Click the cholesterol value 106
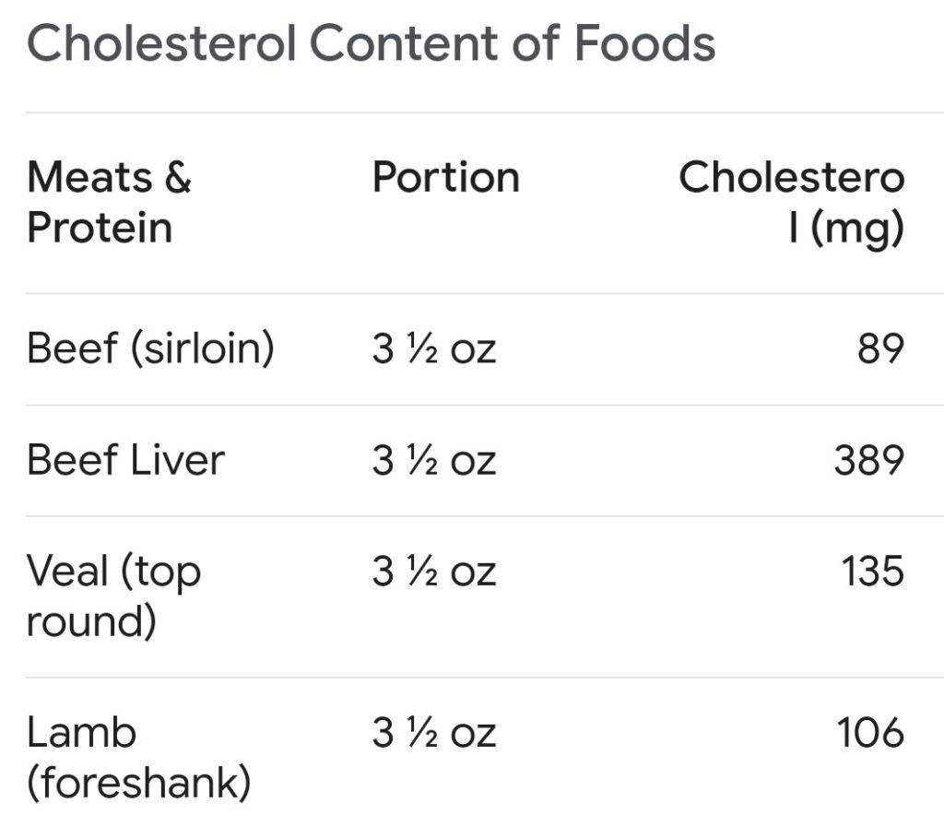 click(869, 734)
